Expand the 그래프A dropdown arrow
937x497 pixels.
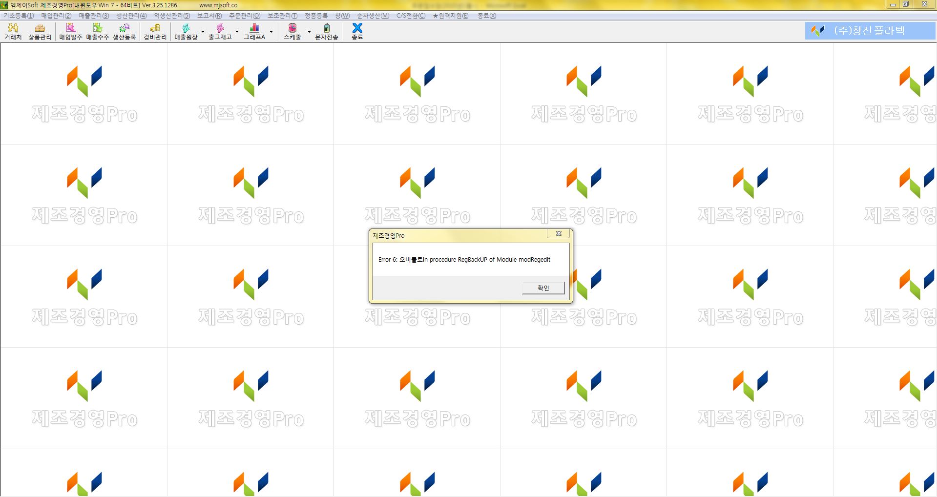[x=271, y=32]
